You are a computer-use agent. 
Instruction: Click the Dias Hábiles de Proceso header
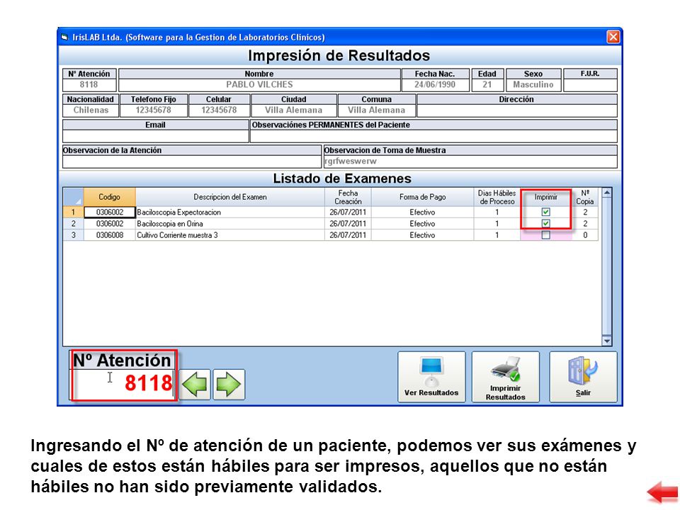click(x=497, y=197)
